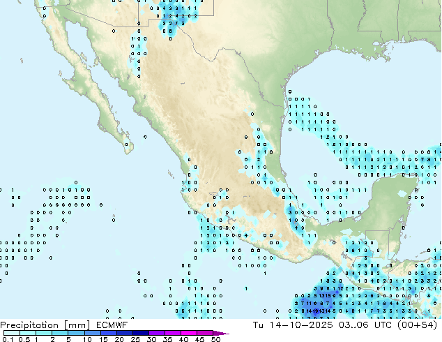Click the legend label "45"
Screen dimensions: 442x342
(x=199, y=339)
